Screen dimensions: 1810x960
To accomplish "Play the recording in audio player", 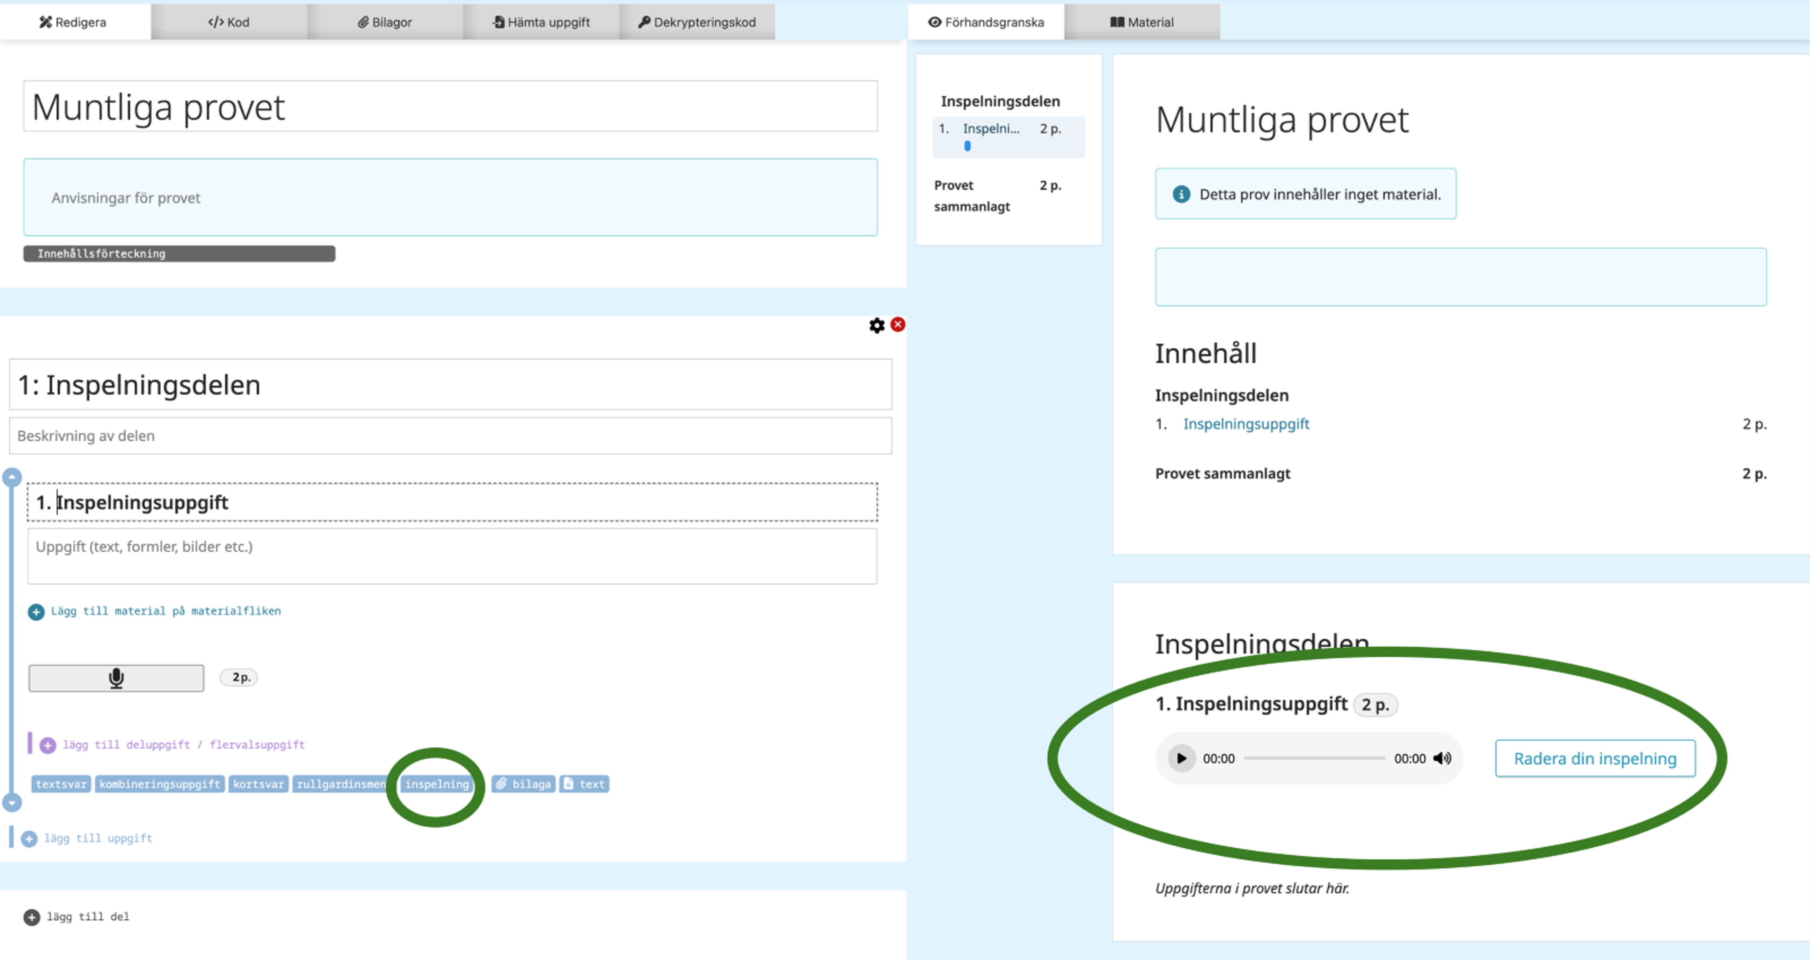I will 1181,759.
